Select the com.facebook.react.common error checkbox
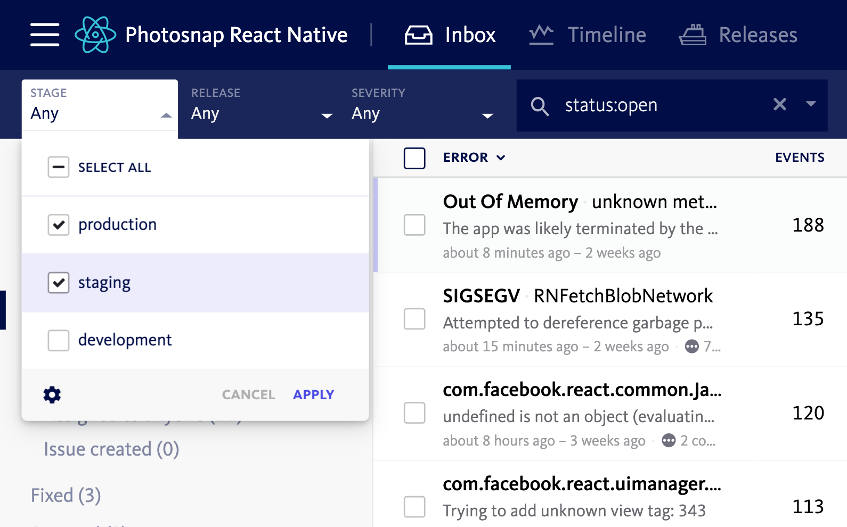Viewport: 847px width, 527px height. coord(414,413)
